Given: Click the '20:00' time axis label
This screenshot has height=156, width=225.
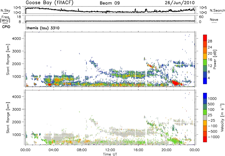Looking at the screenshot, I should [x=166, y=150].
